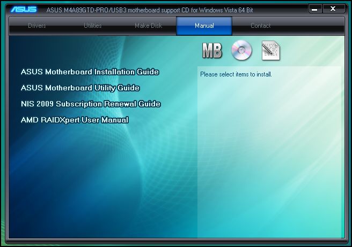352x247 pixels.
Task: Open ASUS Motherboard Utility Guide
Action: [x=80, y=88]
